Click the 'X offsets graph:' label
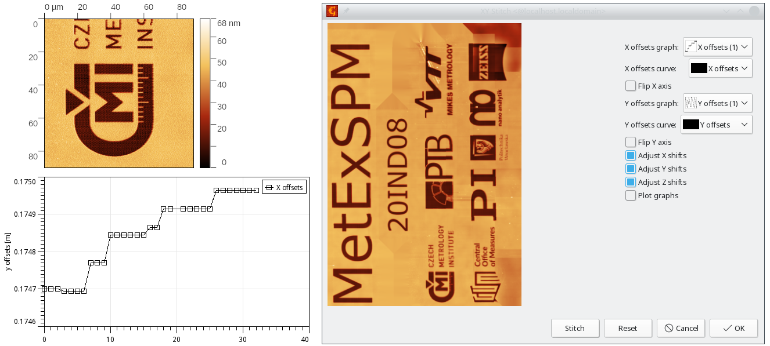 click(652, 48)
